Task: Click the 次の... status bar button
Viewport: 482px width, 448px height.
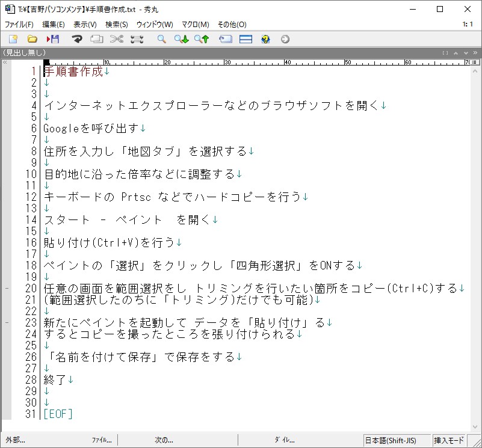Action: 164,440
